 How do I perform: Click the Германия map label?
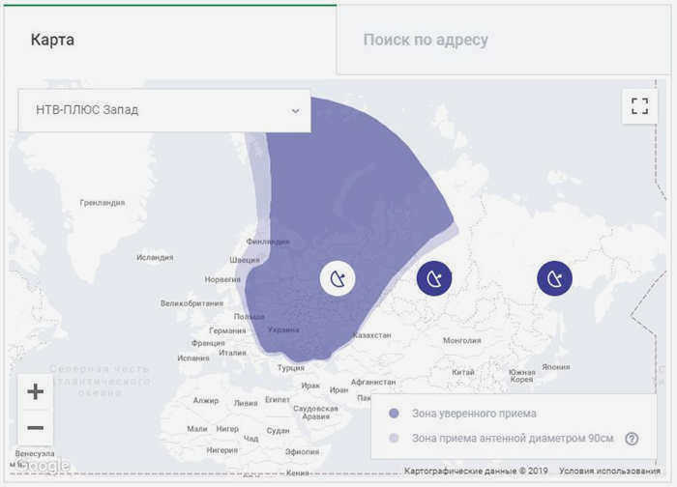[x=227, y=330]
